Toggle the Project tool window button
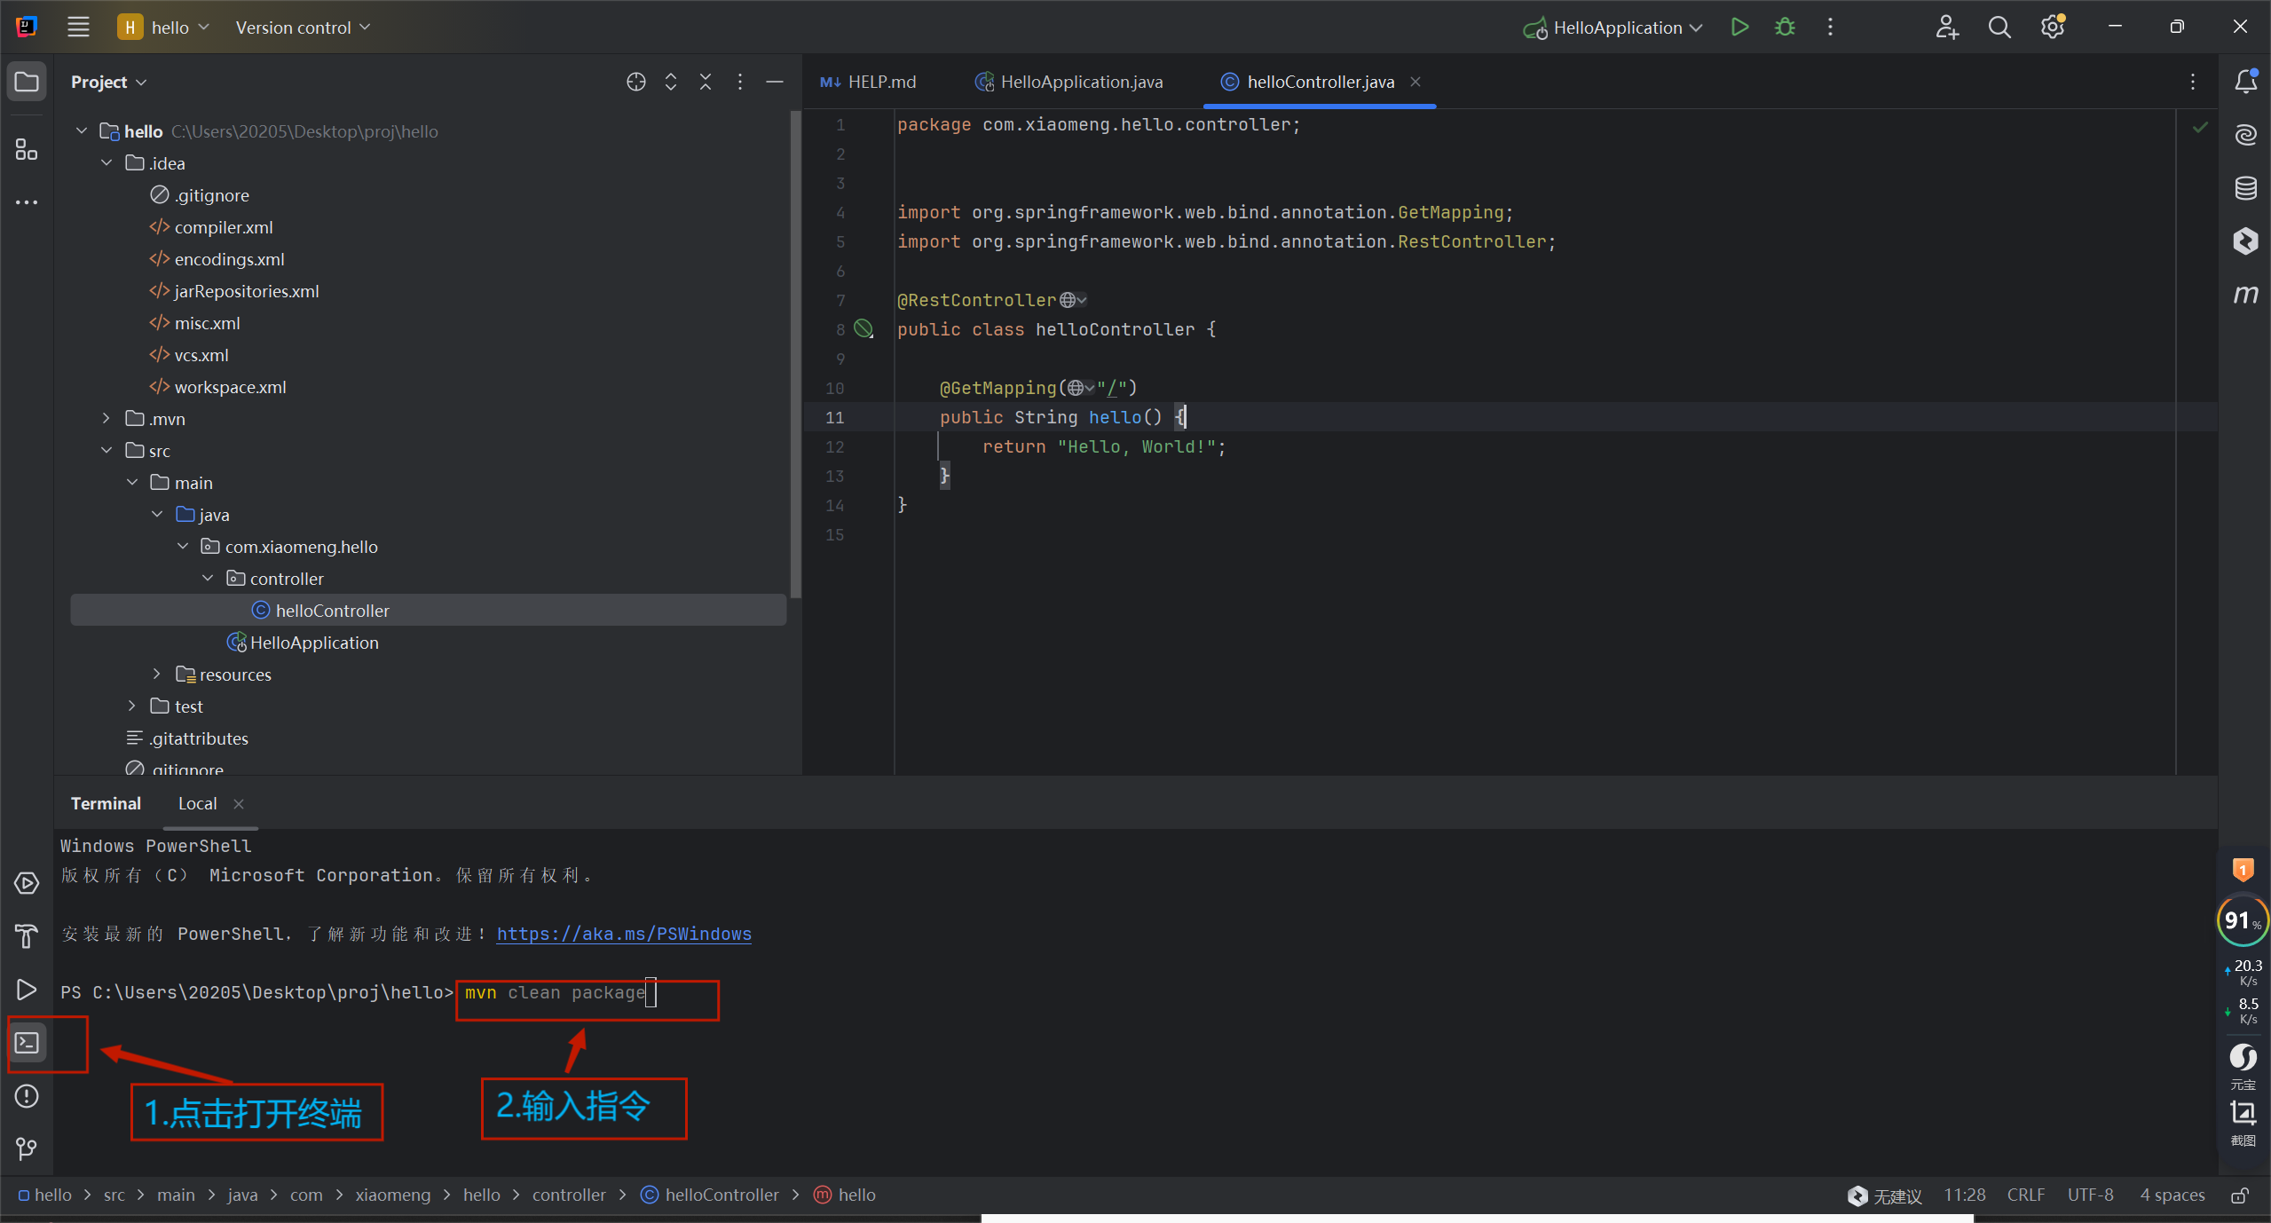Image resolution: width=2271 pixels, height=1223 pixels. [27, 82]
